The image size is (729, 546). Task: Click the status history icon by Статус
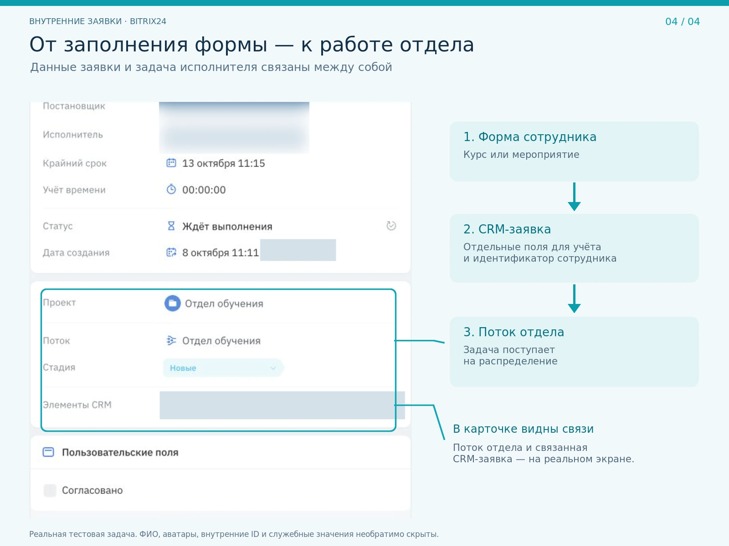coord(391,226)
